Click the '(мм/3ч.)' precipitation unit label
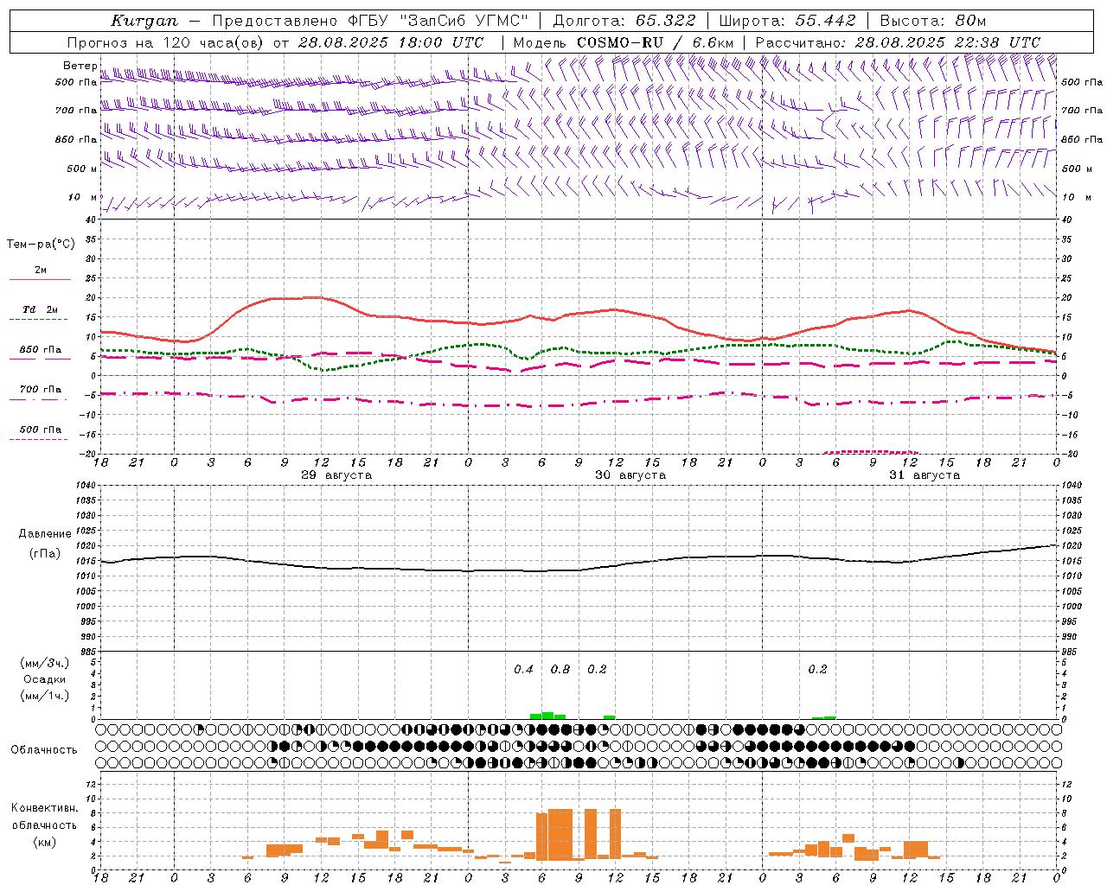 (44, 663)
